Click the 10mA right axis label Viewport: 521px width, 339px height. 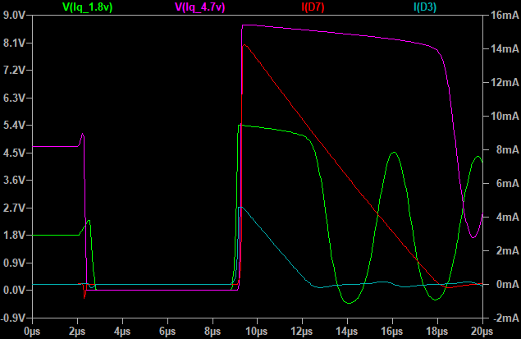pos(505,116)
